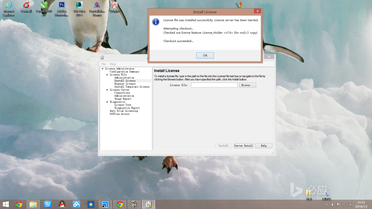The image size is (372, 209).
Task: Select Auto Trial Licensing tree item
Action: pyautogui.click(x=124, y=111)
